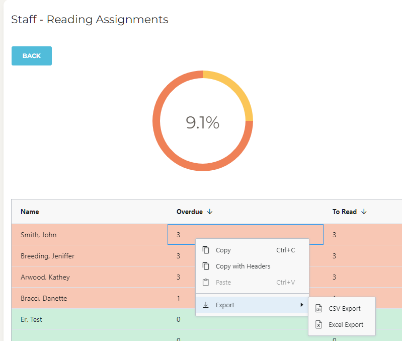
Task: Click the To Read column sort arrow
Action: tap(364, 212)
